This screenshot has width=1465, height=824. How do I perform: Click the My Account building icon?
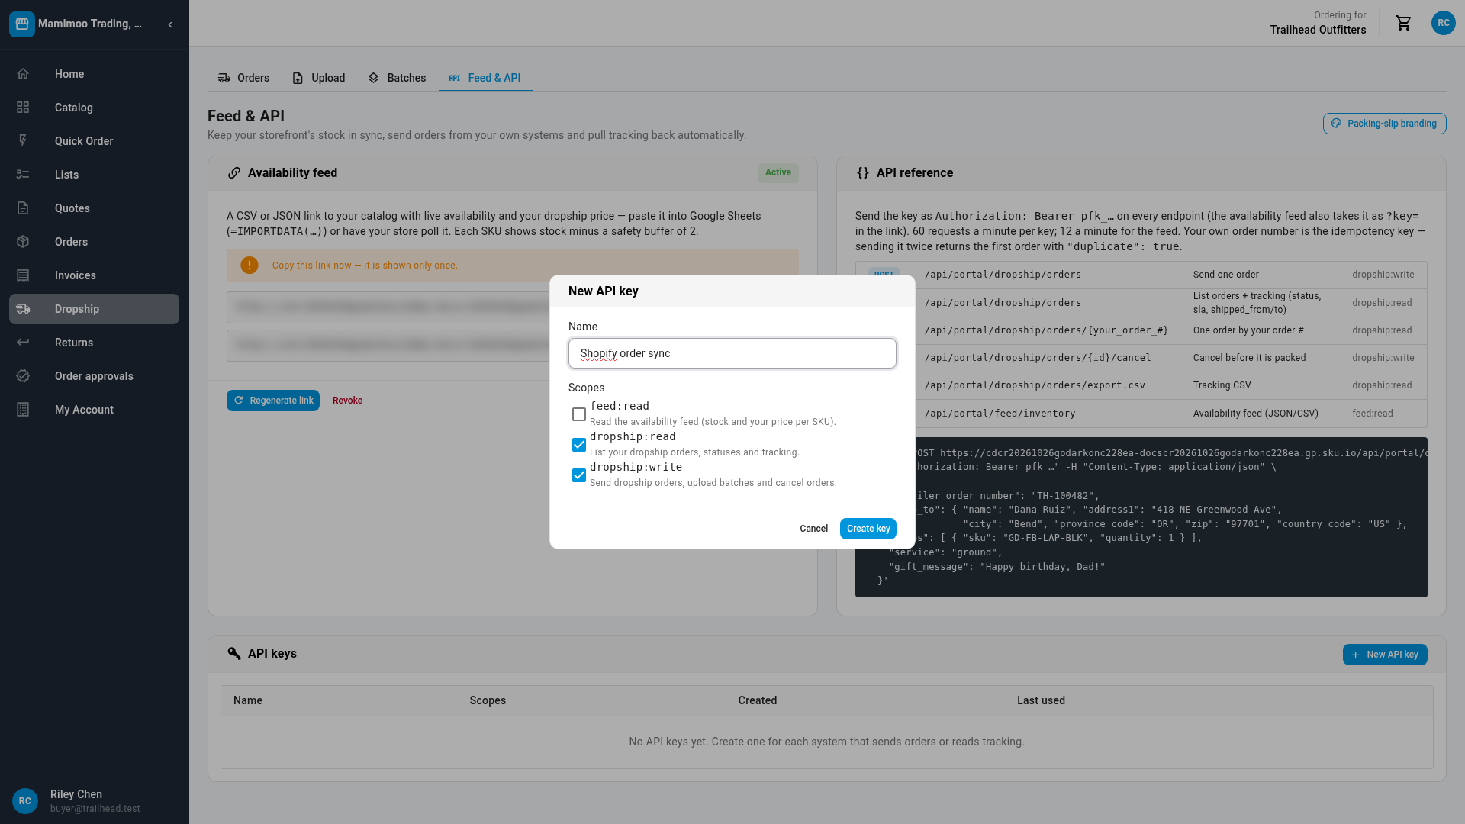click(x=23, y=410)
